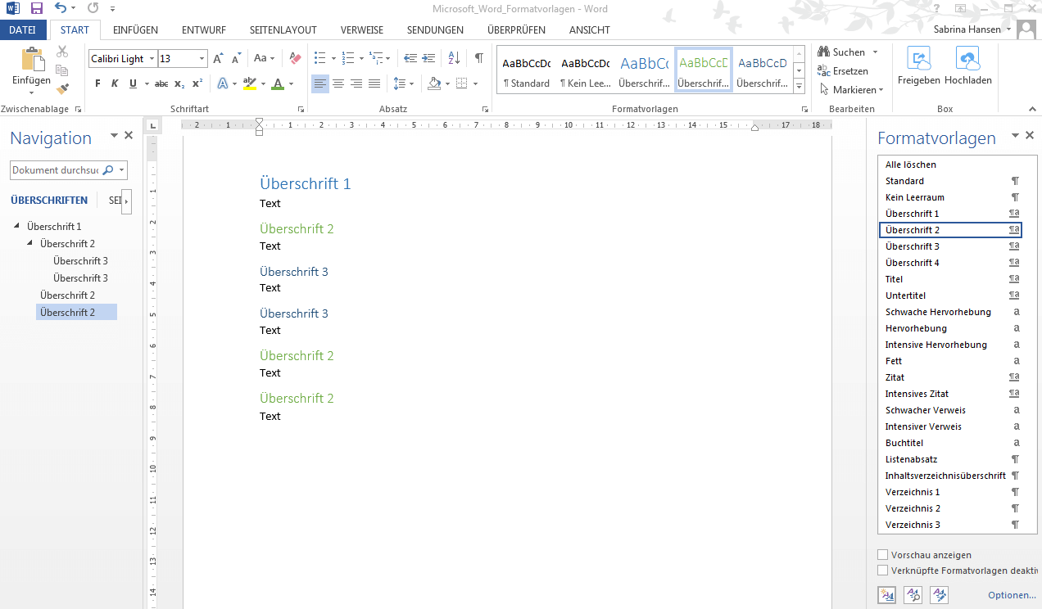The width and height of the screenshot is (1042, 609).
Task: Apply the Kein Leerraum style from gallery
Action: pos(585,71)
